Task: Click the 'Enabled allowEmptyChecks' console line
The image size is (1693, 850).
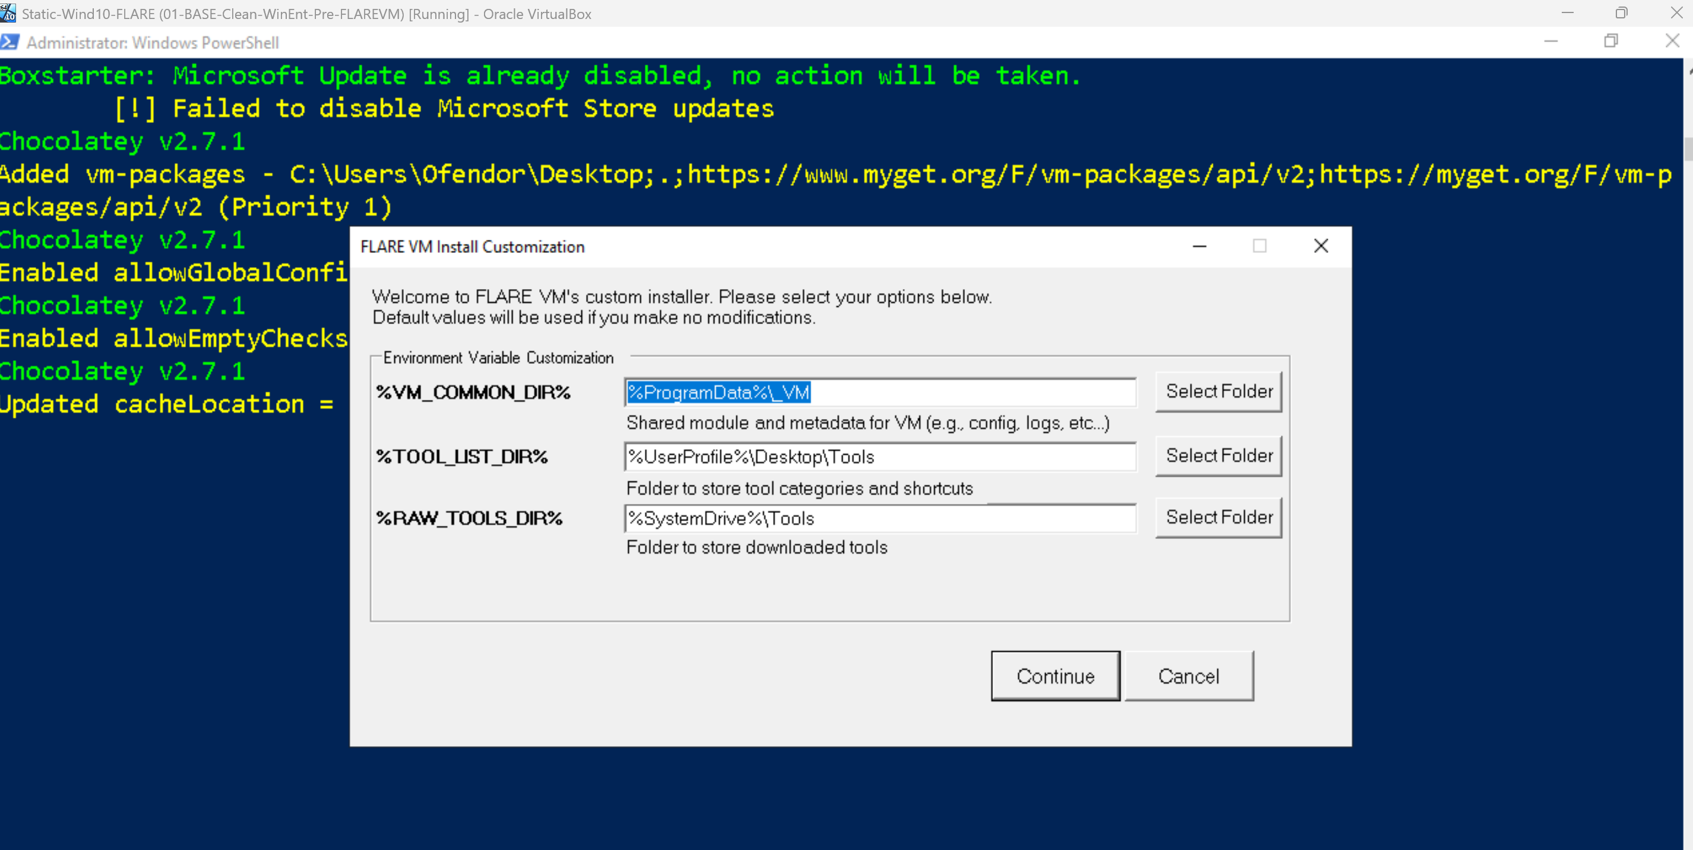Action: click(x=173, y=338)
